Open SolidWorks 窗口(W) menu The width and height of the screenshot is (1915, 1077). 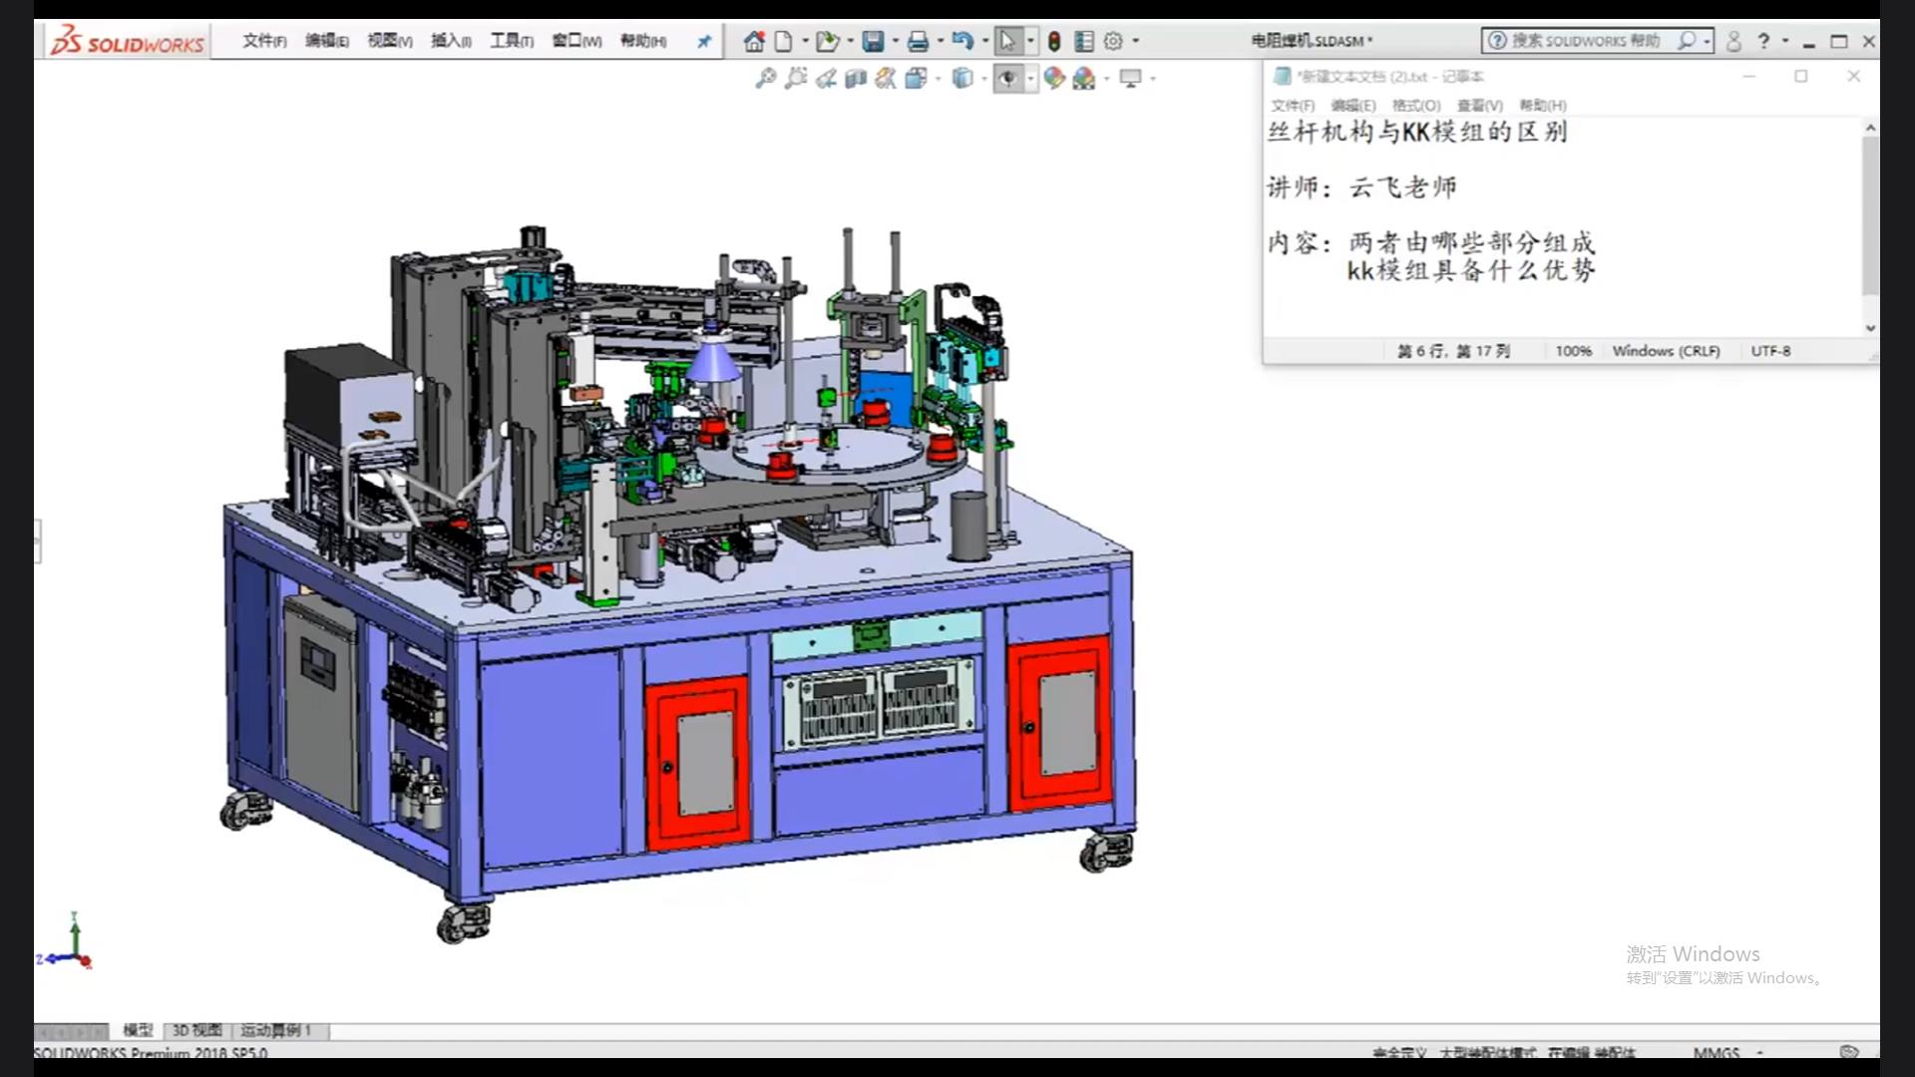pos(576,41)
